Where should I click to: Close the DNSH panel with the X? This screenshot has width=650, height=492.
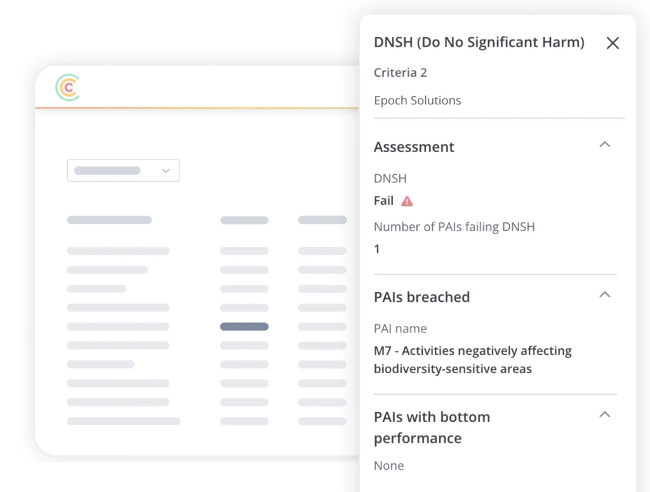(613, 43)
